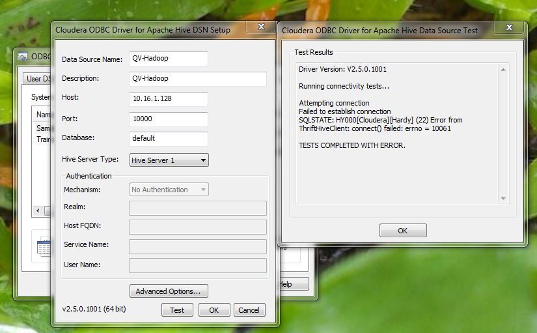Click the data source icon in ODBC window

(44, 247)
